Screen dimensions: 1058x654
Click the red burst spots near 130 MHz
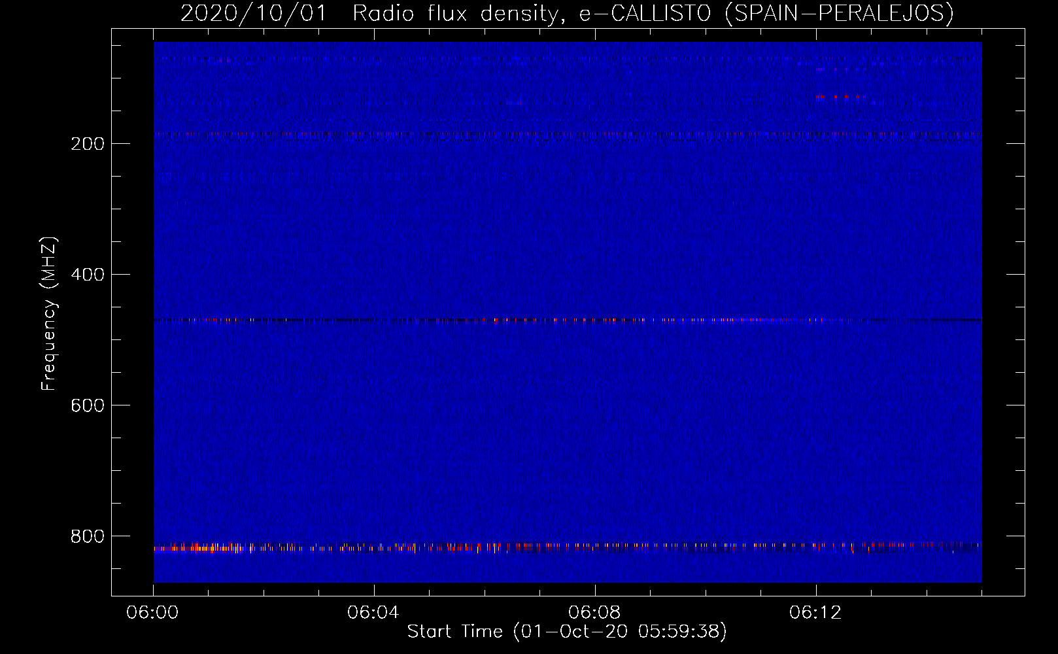840,97
